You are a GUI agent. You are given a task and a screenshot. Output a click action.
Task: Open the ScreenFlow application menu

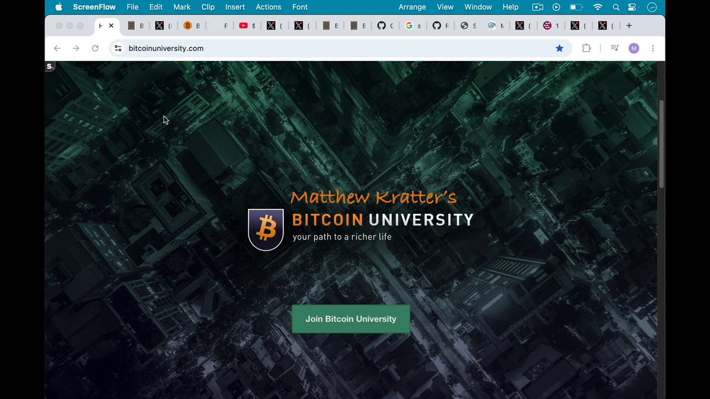(x=94, y=7)
